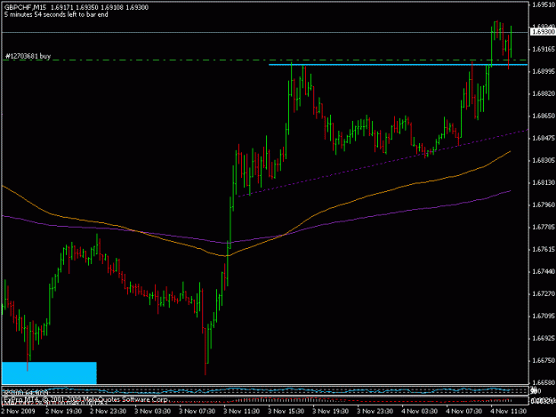Click the '3 Nov 23:30' time axis label

pos(375,412)
